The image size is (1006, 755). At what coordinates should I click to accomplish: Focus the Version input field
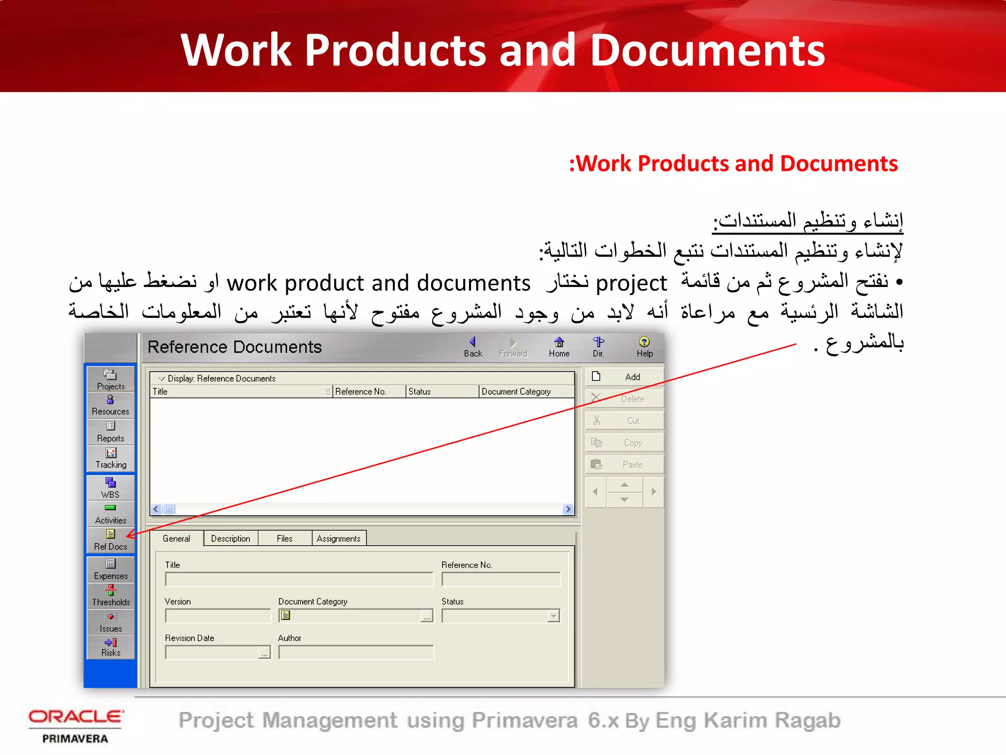(218, 616)
